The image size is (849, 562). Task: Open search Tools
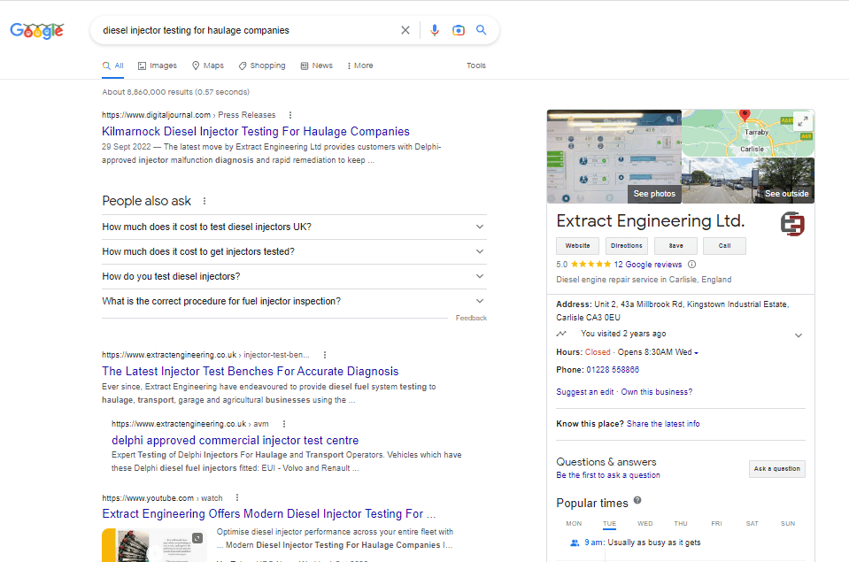[476, 65]
